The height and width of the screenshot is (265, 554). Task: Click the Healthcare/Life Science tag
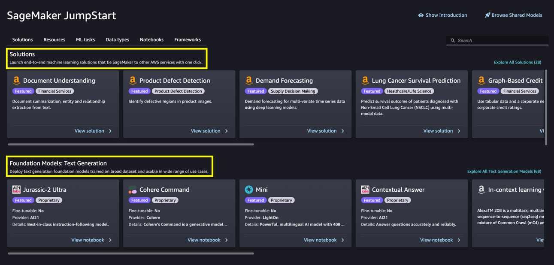pos(409,91)
